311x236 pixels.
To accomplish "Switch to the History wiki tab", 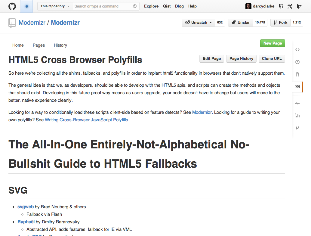I will (60, 45).
